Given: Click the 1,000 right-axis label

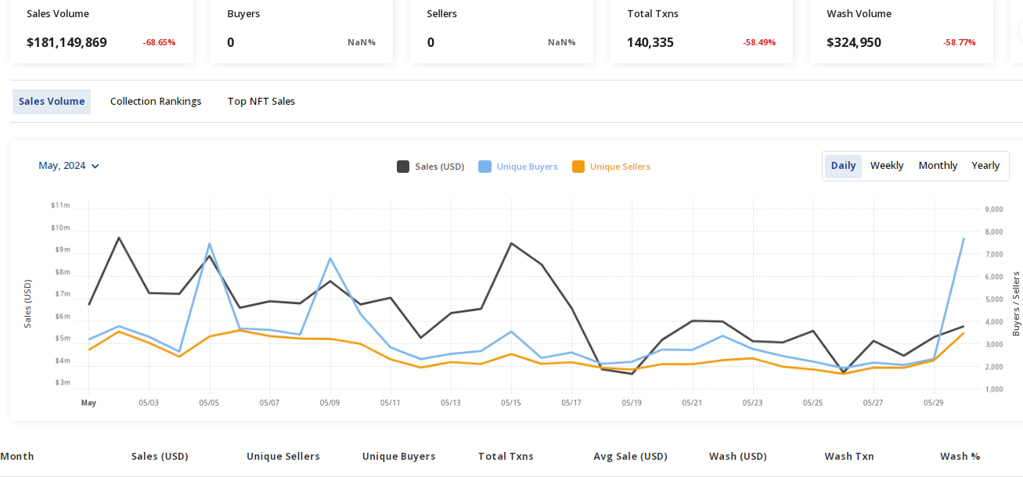Looking at the screenshot, I should click(x=994, y=389).
